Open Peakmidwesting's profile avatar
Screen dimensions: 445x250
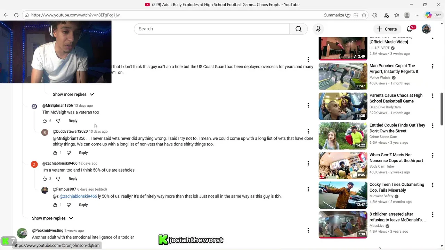click(22, 234)
